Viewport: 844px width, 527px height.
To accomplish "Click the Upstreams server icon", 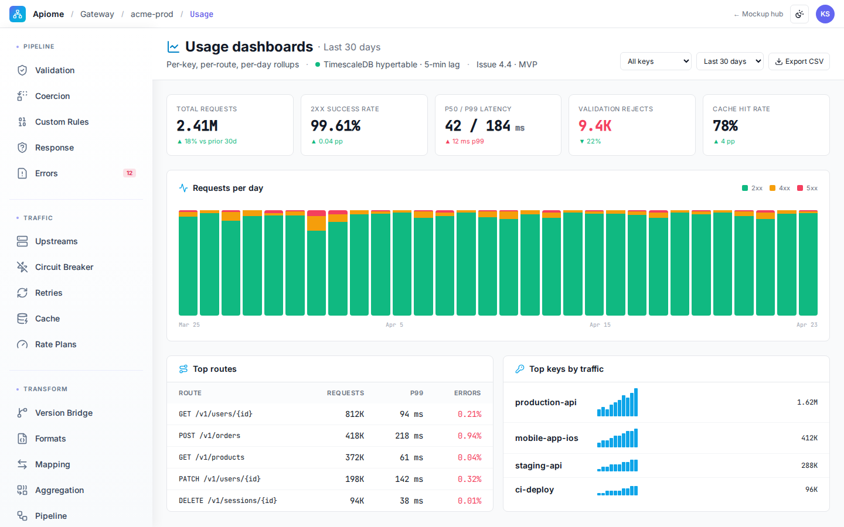I will (x=22, y=241).
